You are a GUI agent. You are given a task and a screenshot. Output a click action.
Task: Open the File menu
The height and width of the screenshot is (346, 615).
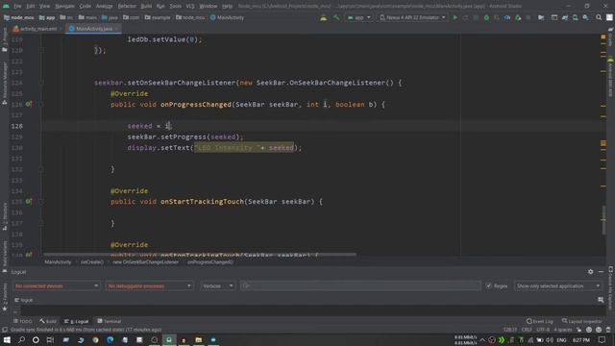tap(17, 6)
